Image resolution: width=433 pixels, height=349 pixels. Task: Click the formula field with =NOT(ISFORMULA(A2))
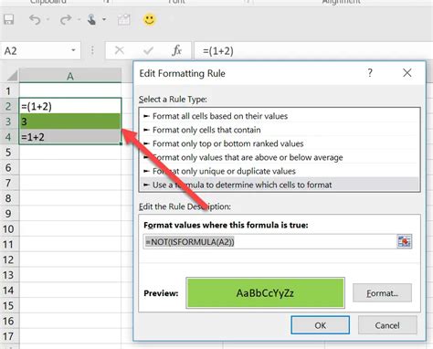click(x=269, y=242)
